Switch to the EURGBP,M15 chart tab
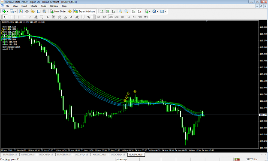The image size is (268, 161). tap(64, 155)
